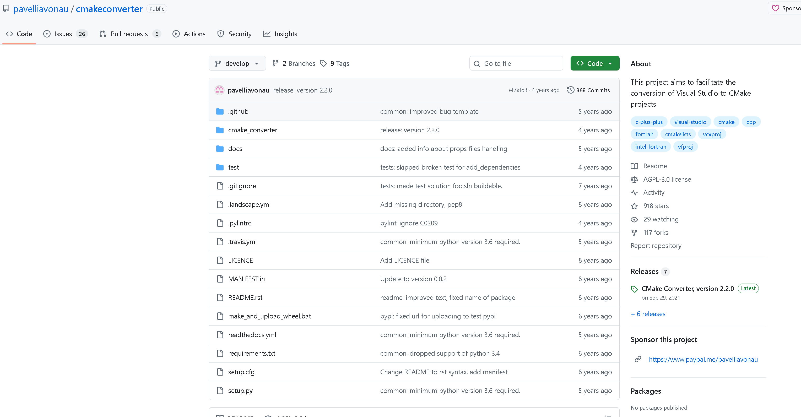The height and width of the screenshot is (417, 801).
Task: Open .travis.yml file
Action: tap(242, 242)
